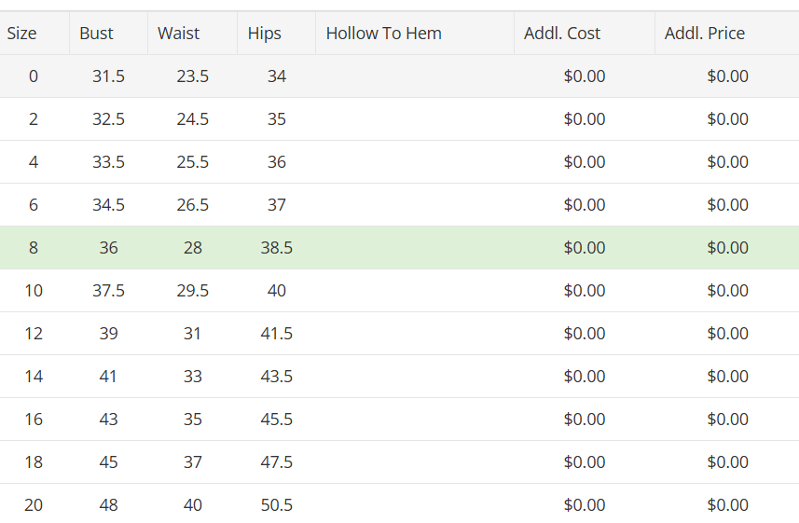
Task: Click the Addl. Cost column header
Action: click(585, 34)
